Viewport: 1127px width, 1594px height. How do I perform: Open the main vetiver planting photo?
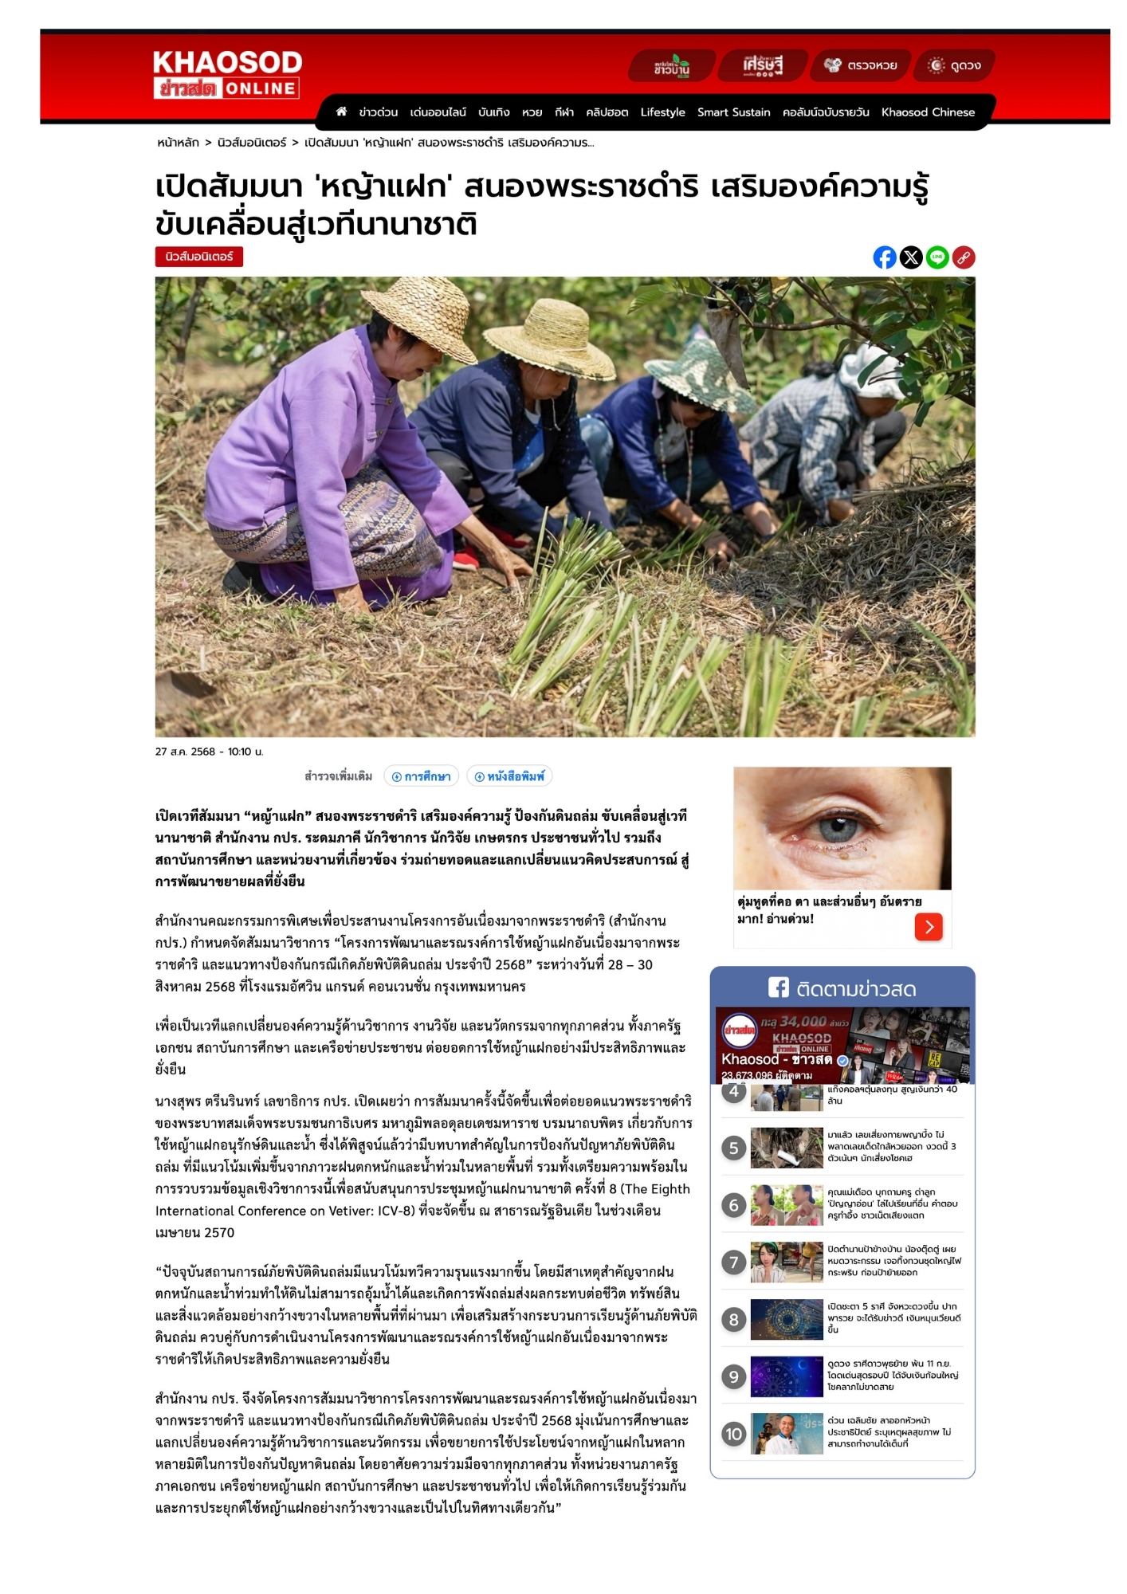[x=565, y=507]
